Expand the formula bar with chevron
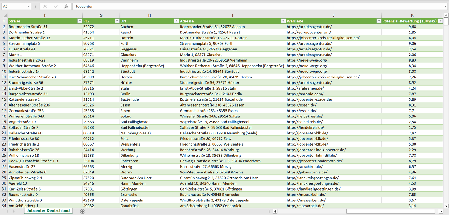 coord(446,6)
